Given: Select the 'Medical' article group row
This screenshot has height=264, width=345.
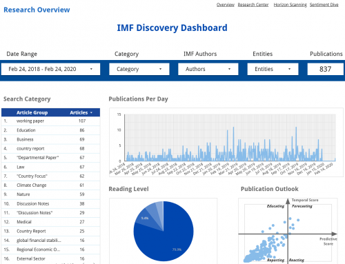Looking at the screenshot, I should [50, 222].
